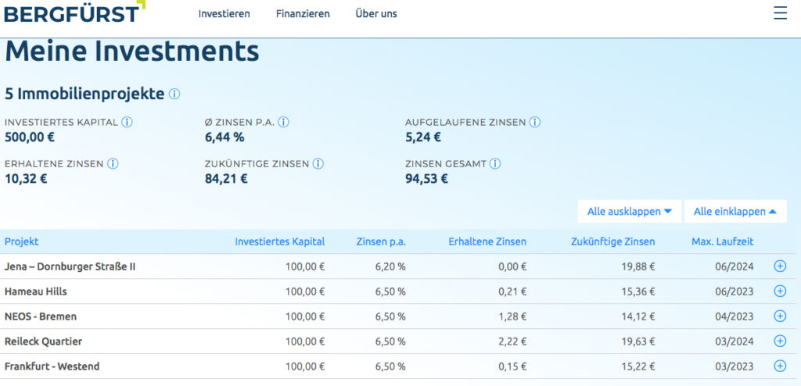This screenshot has width=801, height=386.
Task: Click 19,88 € future interest cell
Action: click(637, 266)
